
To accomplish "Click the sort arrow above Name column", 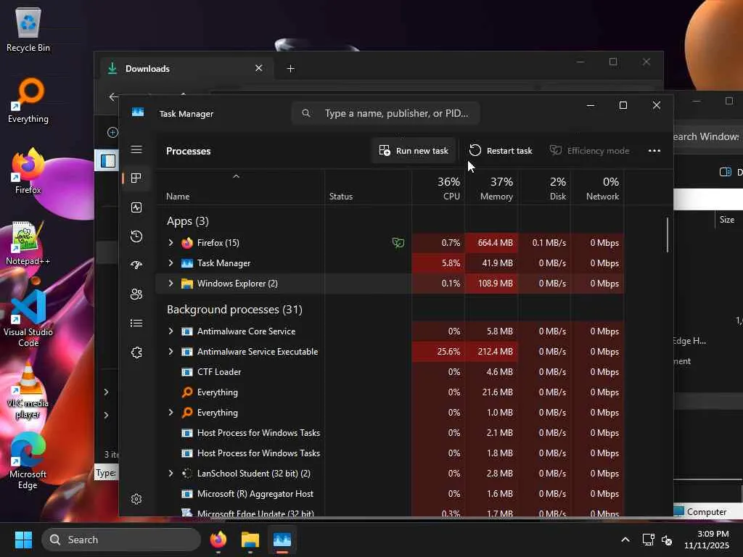I will [236, 176].
